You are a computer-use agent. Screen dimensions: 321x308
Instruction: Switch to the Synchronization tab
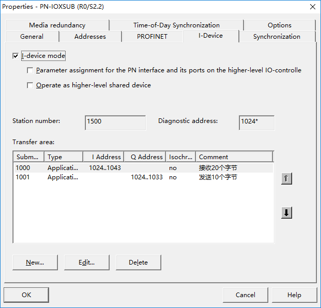pos(277,37)
